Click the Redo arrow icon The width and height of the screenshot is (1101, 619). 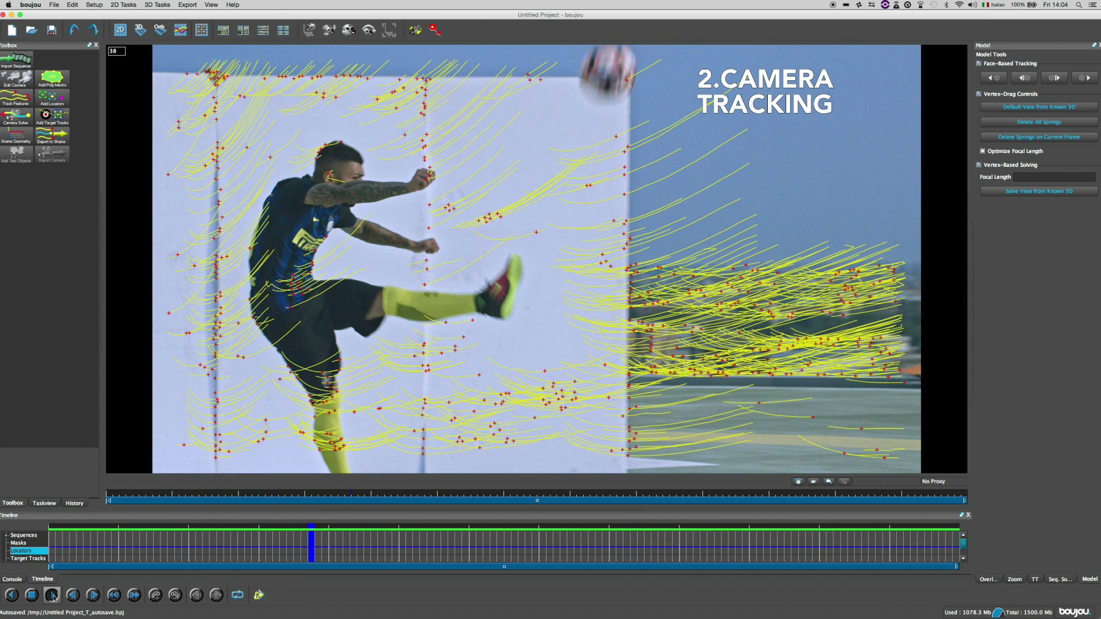click(x=93, y=30)
